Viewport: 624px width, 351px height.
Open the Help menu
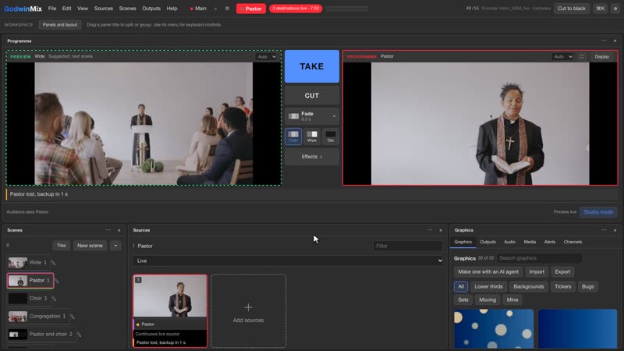(172, 9)
